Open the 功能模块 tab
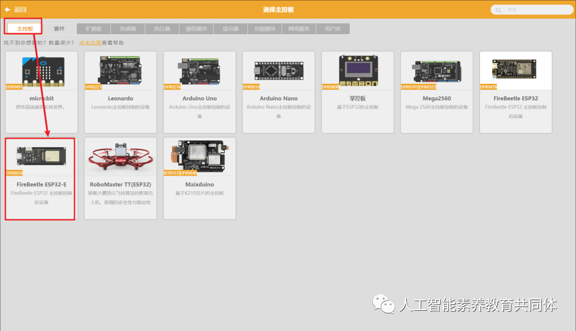576x331 pixels. [x=265, y=29]
